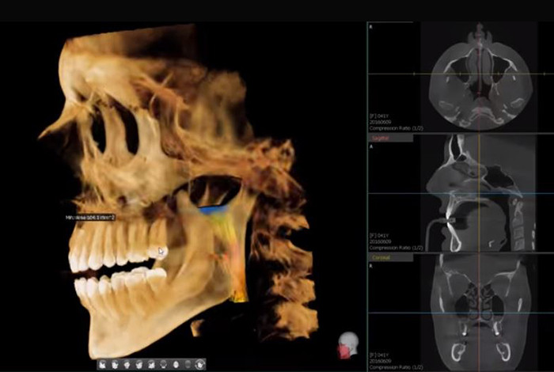This screenshot has width=554, height=372.
Task: Click the Min area measurement label
Action: [90, 218]
